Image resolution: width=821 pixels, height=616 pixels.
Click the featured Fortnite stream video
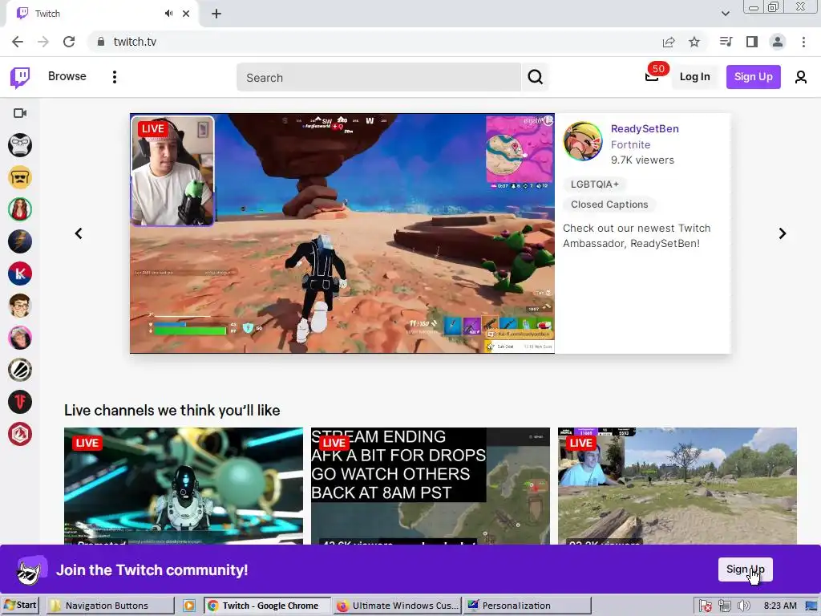tap(342, 233)
